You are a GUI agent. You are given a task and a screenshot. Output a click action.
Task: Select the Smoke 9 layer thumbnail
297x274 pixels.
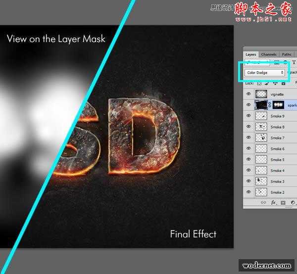[x=261, y=116]
